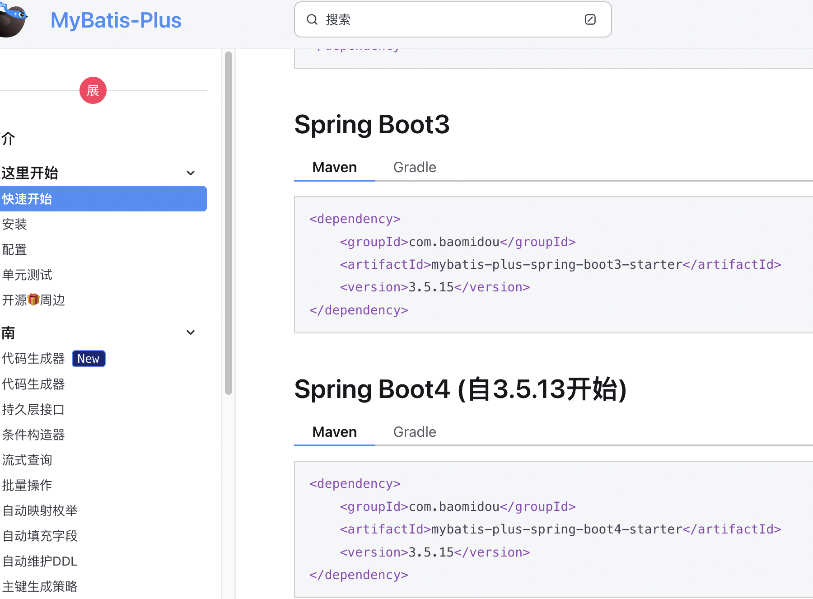
Task: Click mybatis-plus-spring-boot3-starter artifactId text
Action: point(556,264)
